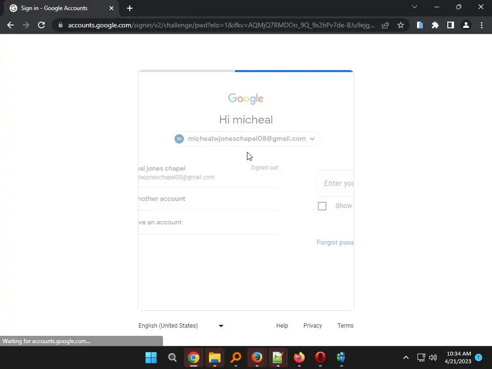Open Windows taskbar search
This screenshot has width=492, height=369.
pos(172,357)
